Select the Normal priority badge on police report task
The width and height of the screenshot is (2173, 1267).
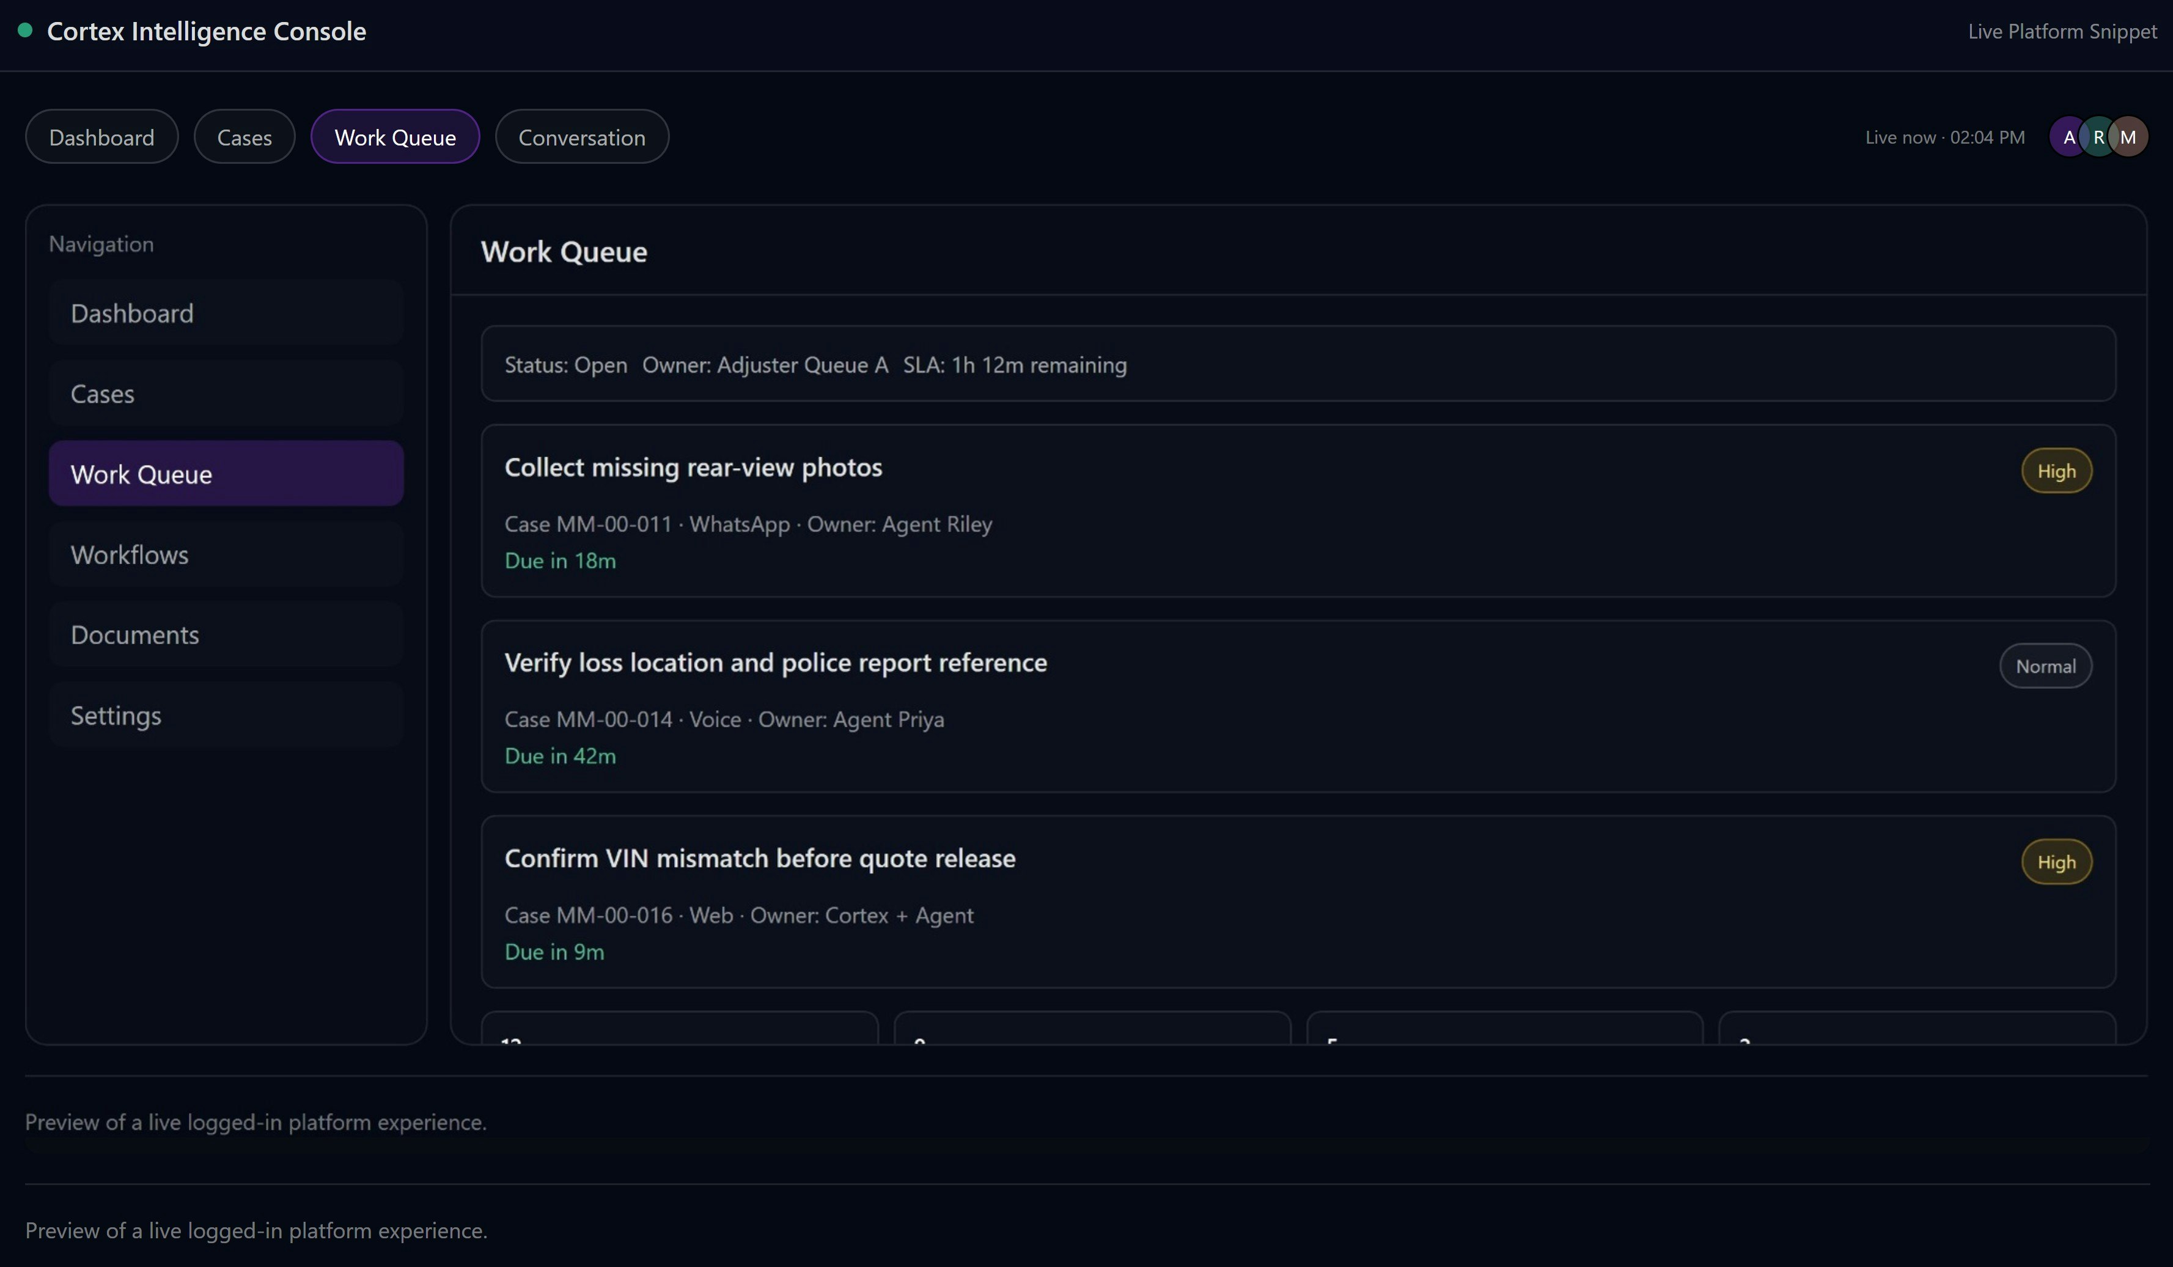pyautogui.click(x=2045, y=665)
